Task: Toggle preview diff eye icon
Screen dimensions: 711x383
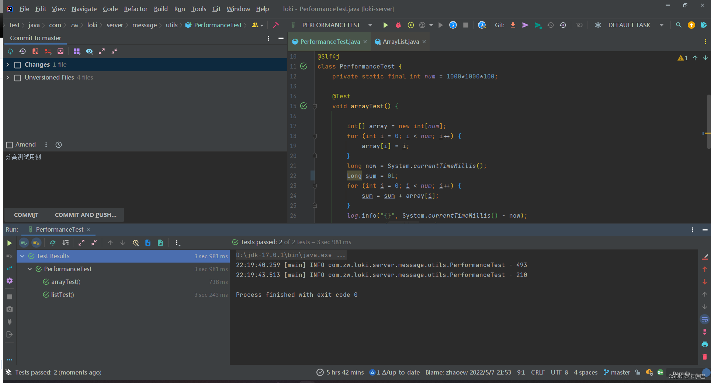Action: 89,51
